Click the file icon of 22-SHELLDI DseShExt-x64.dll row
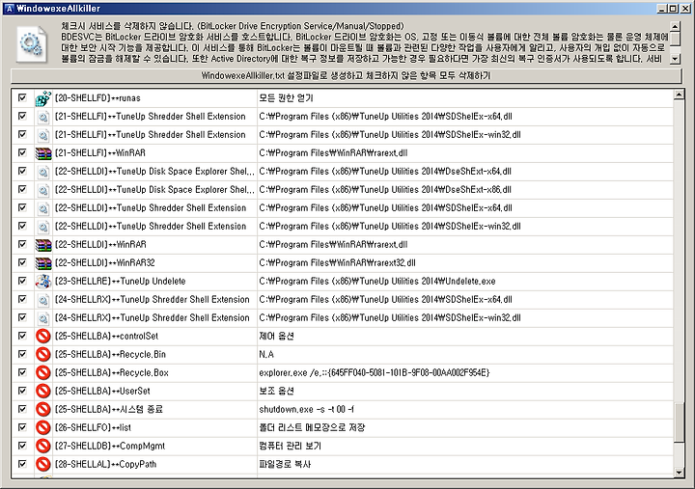The width and height of the screenshot is (695, 489). click(43, 172)
